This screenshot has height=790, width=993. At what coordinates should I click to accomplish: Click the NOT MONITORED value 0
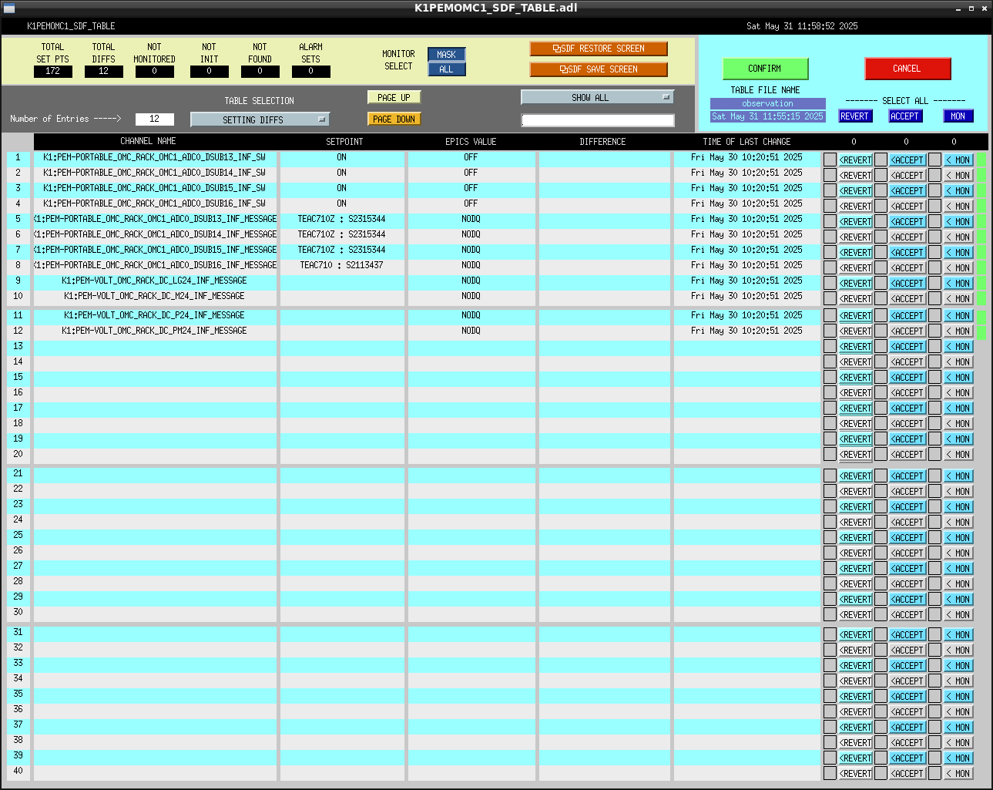[x=155, y=71]
